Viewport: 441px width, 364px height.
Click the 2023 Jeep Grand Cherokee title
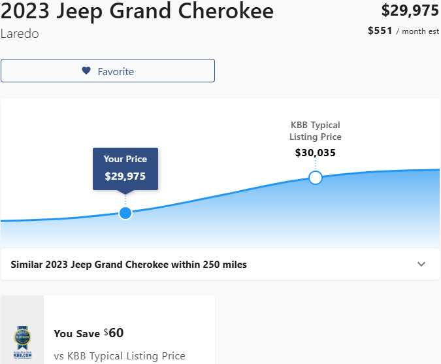click(x=137, y=11)
